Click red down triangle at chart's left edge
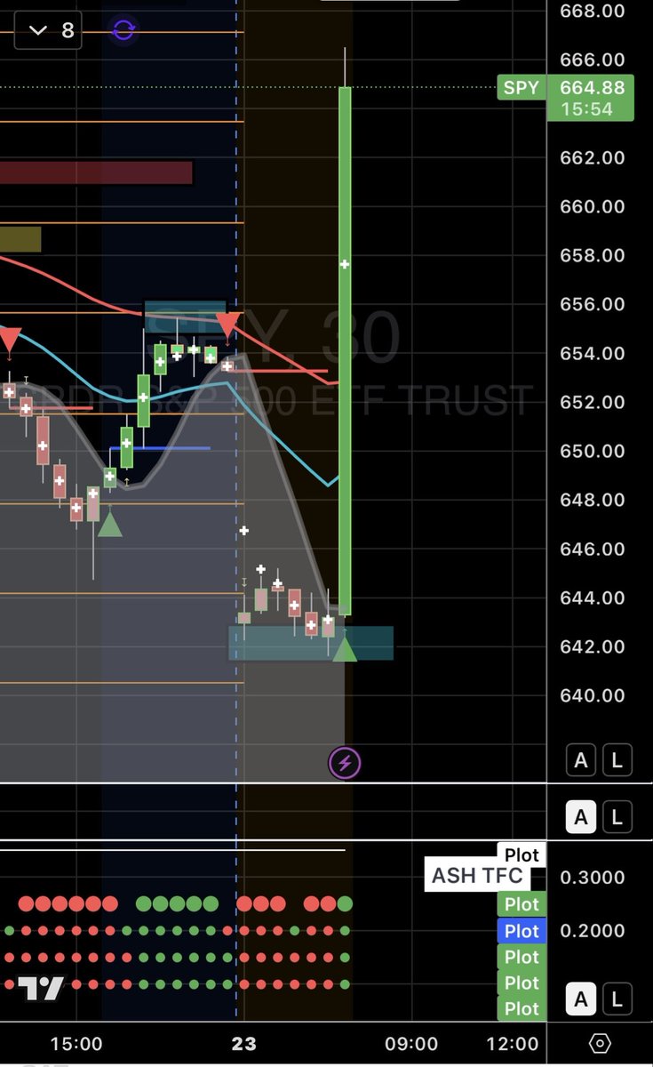Viewport: 653px width, 1067px height. tap(9, 341)
